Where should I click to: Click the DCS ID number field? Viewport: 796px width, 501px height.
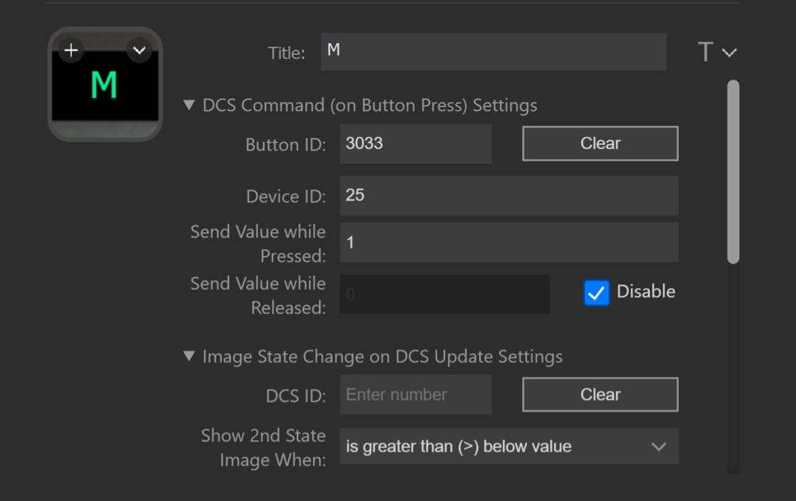tap(415, 394)
